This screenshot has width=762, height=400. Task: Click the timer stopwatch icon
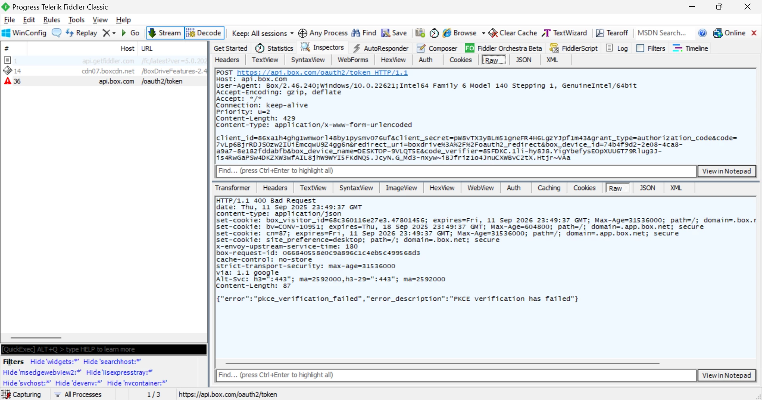(434, 33)
